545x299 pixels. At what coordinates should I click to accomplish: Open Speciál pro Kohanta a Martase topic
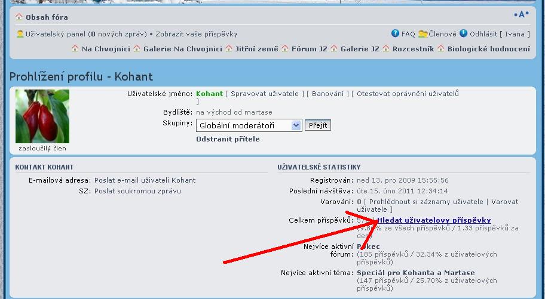415,273
